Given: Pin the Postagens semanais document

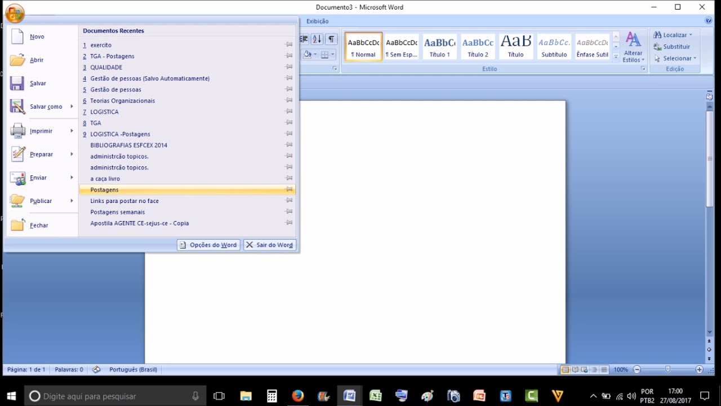Looking at the screenshot, I should [289, 212].
